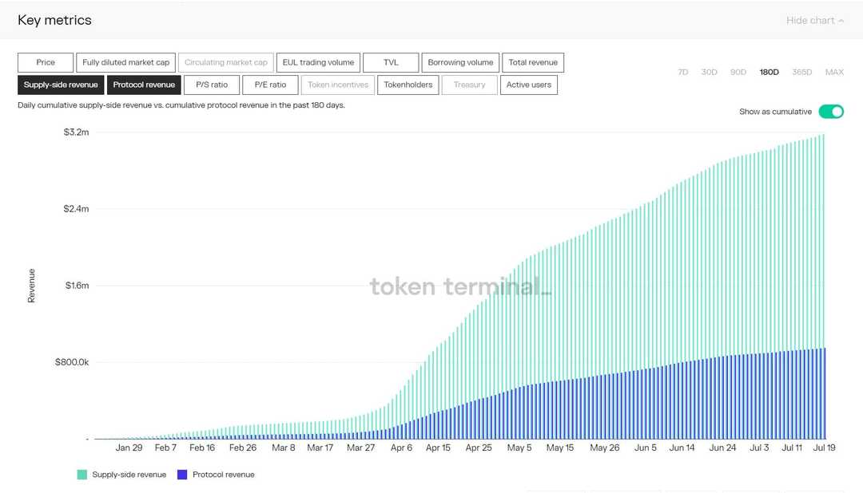Switch to the Protocol revenue tab
This screenshot has height=493, width=863.
coord(144,84)
